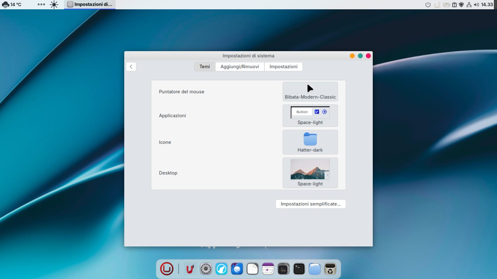This screenshot has height=279, width=497.
Task: Click the Impostazioni semplificate button
Action: 310,204
